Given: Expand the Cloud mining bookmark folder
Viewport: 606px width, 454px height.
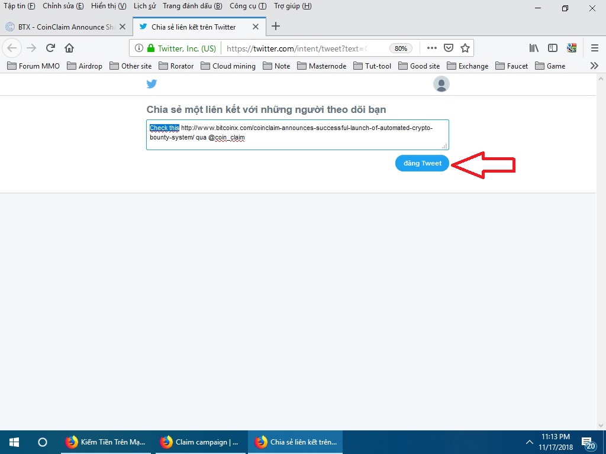Looking at the screenshot, I should pos(228,66).
